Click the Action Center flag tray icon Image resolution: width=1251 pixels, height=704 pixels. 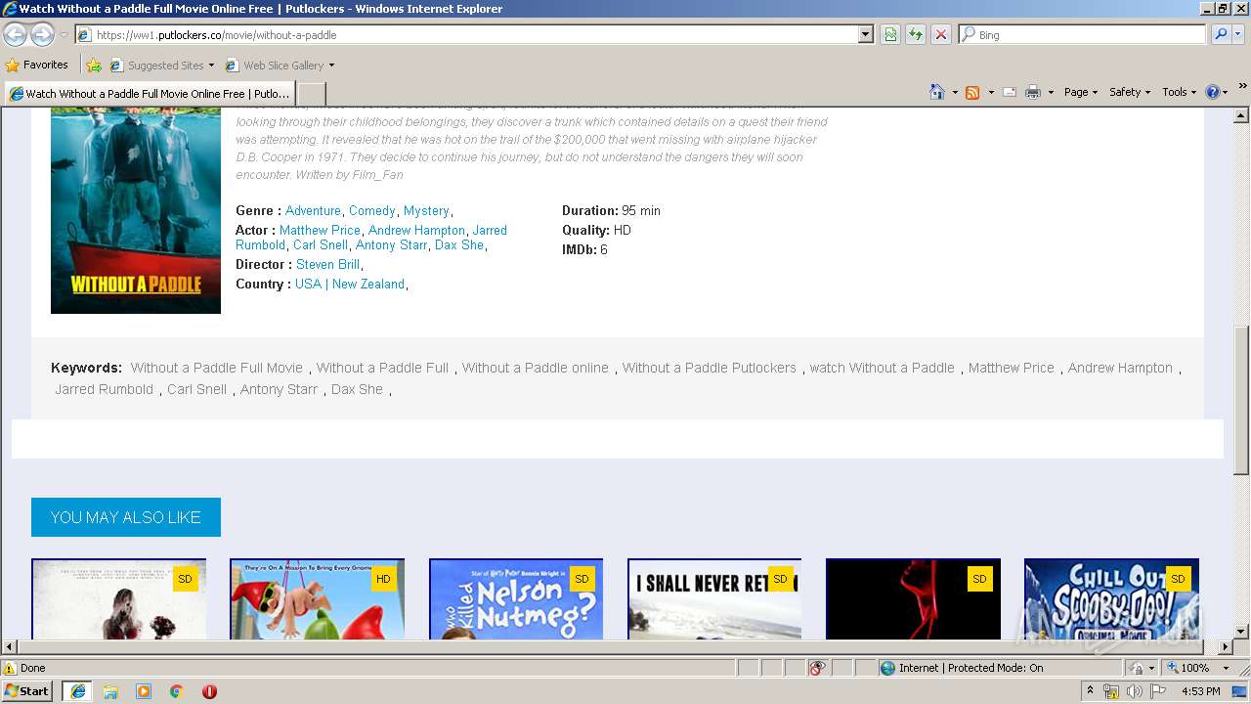coord(1158,691)
